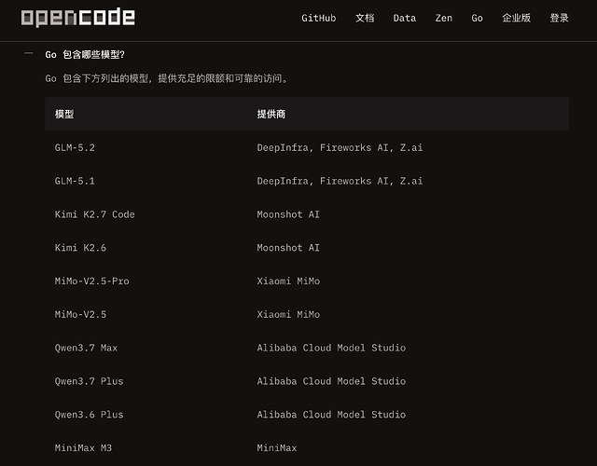597x466 pixels.
Task: Select the GLM-5.1 model cell
Action: tap(75, 181)
